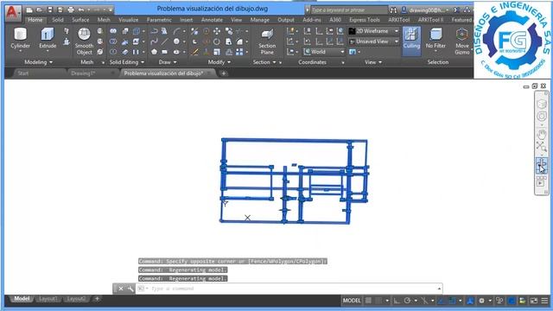
Task: Toggle the clean screen icon in status bar
Action: tap(534, 301)
